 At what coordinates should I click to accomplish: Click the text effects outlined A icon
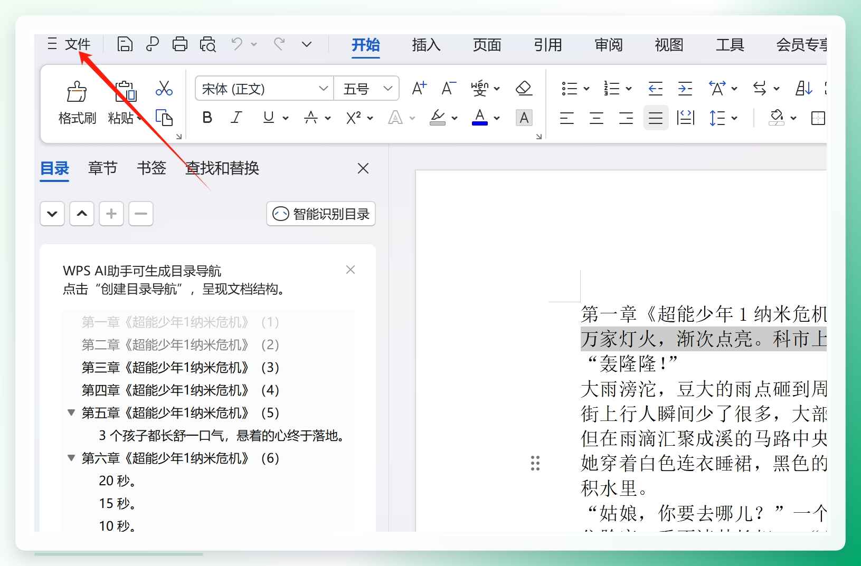[395, 118]
